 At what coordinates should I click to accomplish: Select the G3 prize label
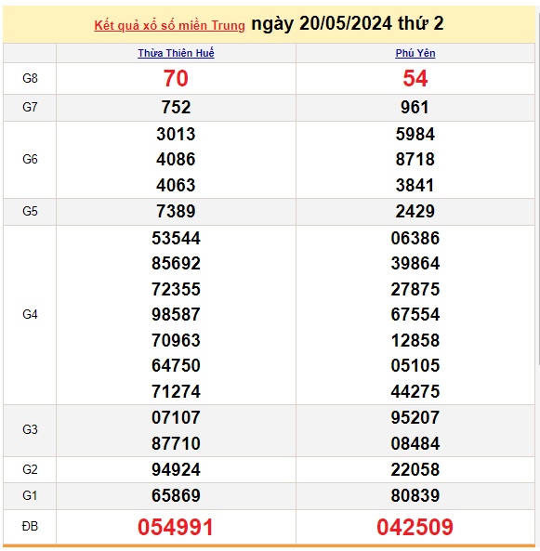pyautogui.click(x=30, y=429)
